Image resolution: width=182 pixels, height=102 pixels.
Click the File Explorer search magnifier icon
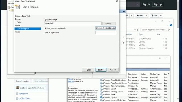(x=169, y=30)
